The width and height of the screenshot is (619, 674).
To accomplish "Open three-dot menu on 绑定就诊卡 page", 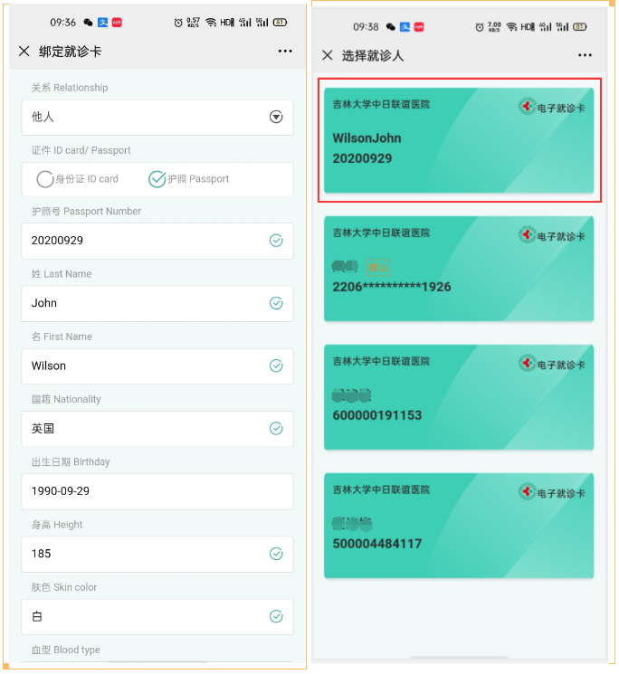I will pos(285,52).
